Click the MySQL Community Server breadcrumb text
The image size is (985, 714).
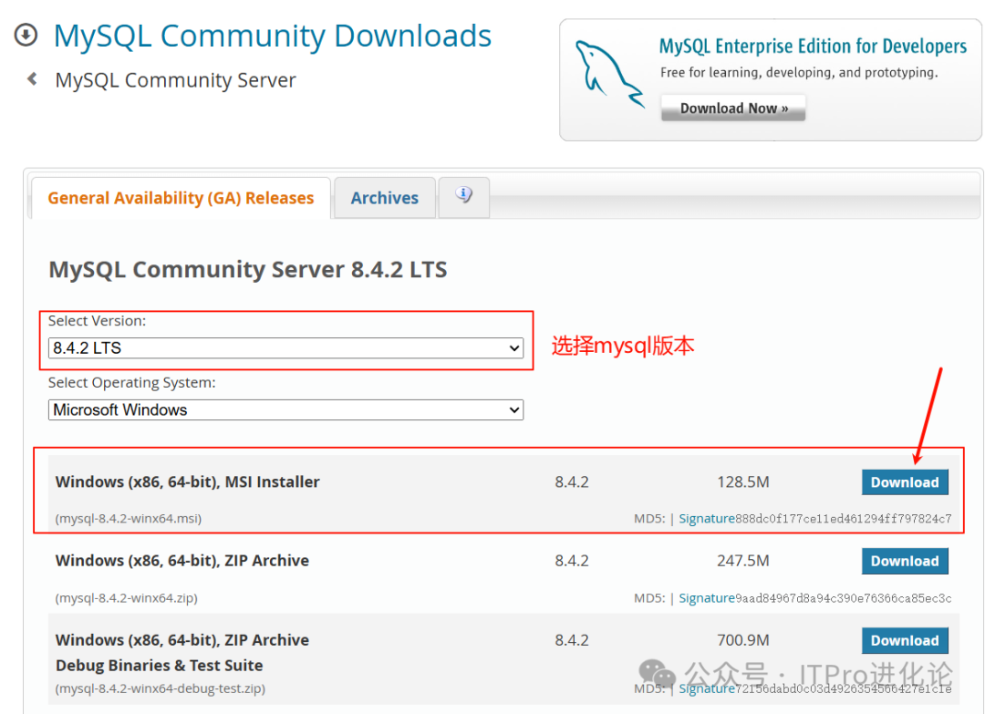(175, 80)
